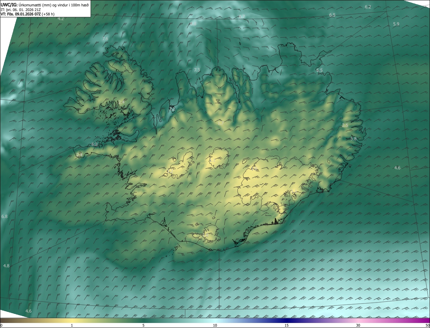Click the 5.9 value label on the map
The width and height of the screenshot is (430, 328).
click(396, 24)
